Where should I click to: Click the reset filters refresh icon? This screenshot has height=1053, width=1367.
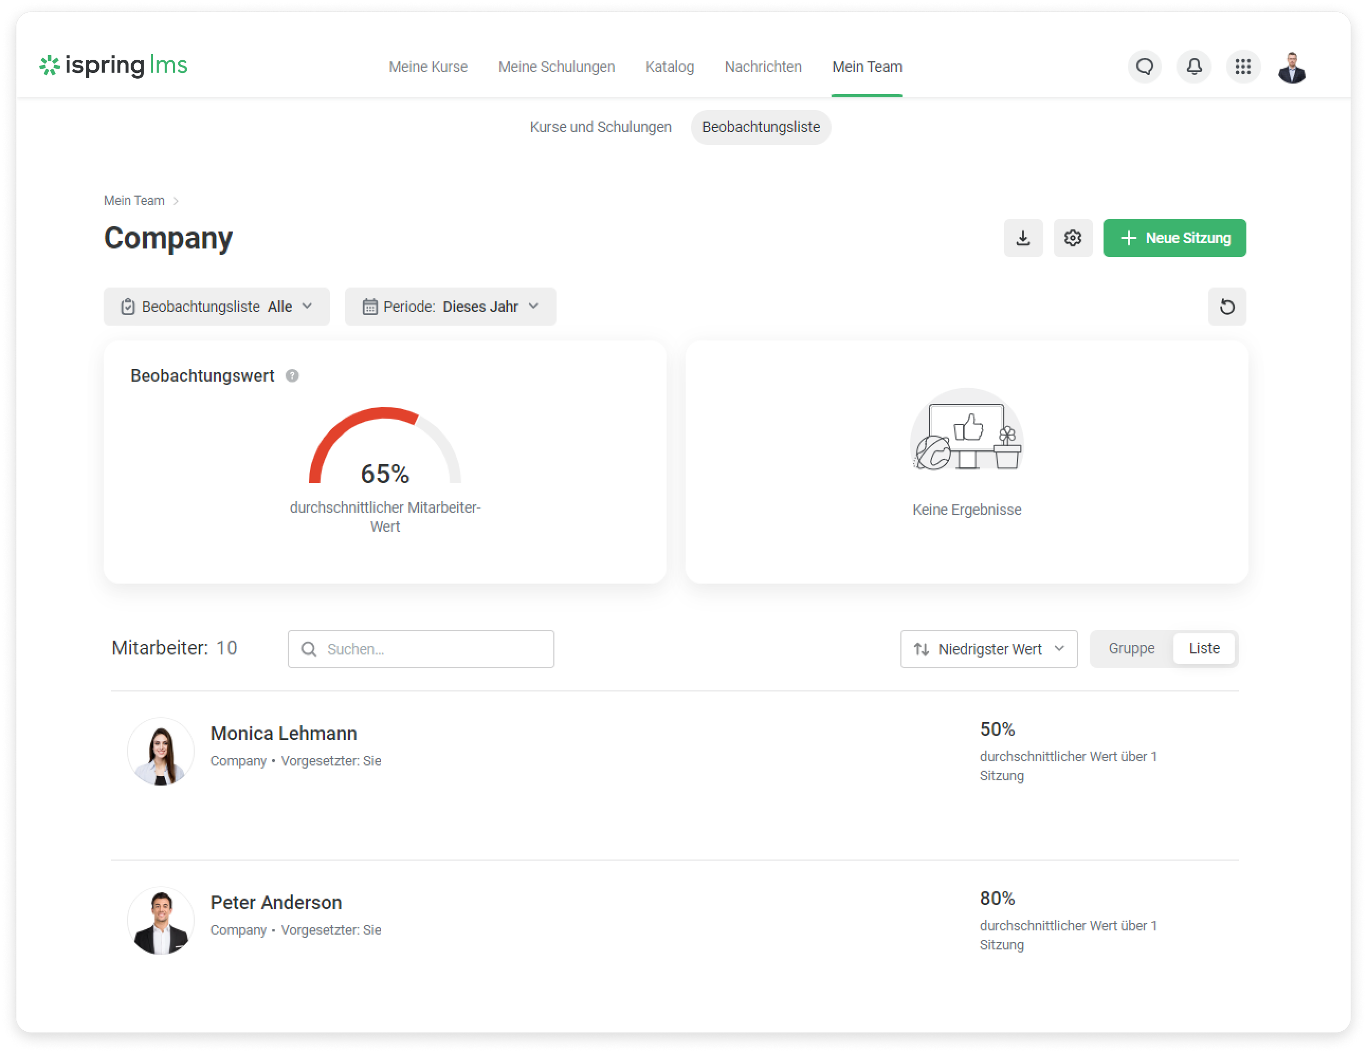(x=1226, y=307)
